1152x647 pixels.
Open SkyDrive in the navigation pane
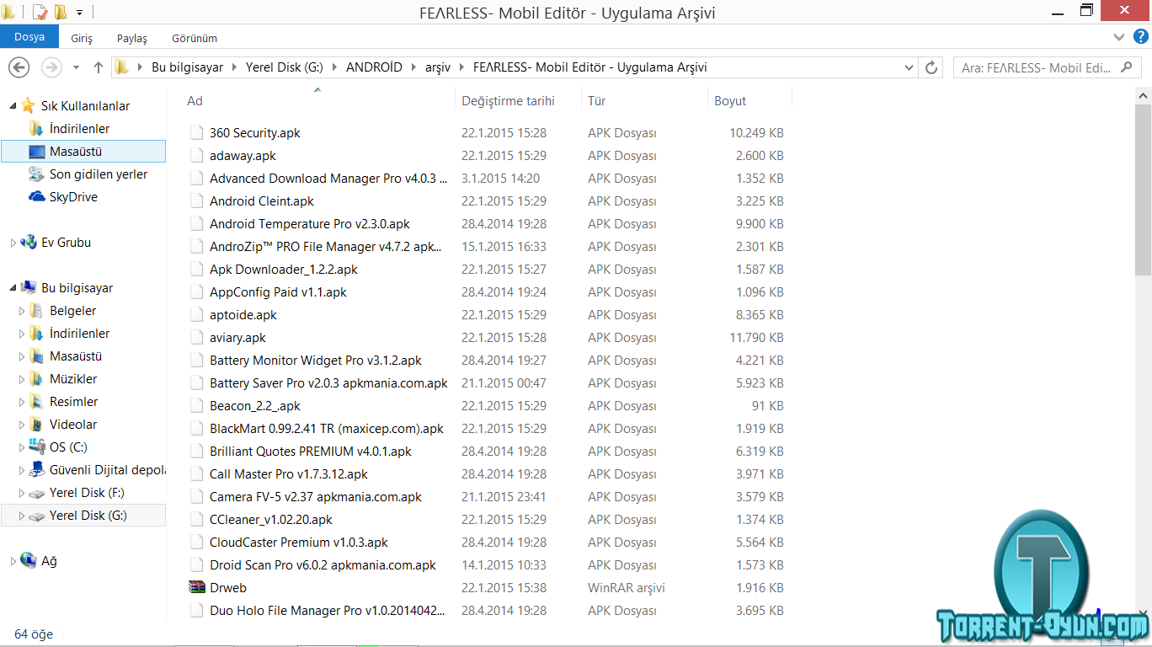point(72,197)
